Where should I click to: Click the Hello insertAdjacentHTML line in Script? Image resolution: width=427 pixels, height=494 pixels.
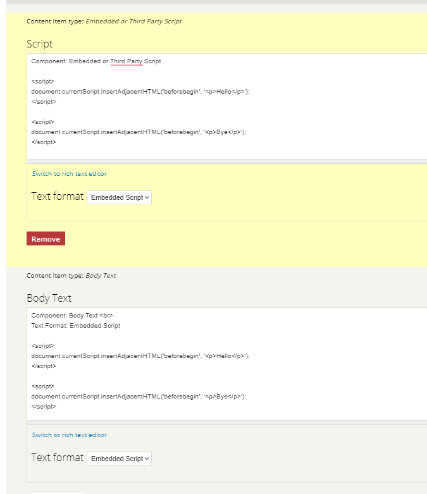[140, 92]
